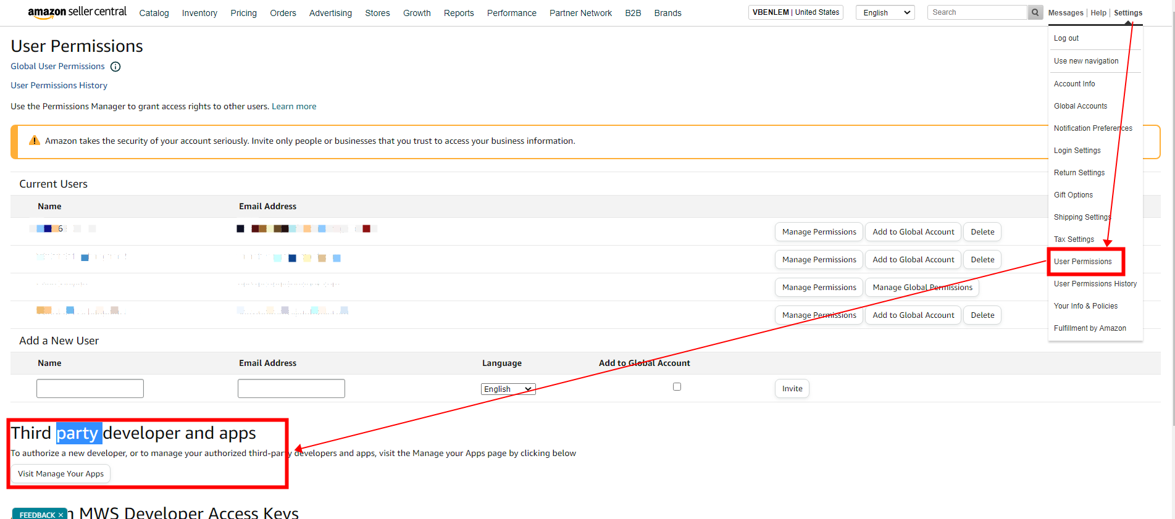Open the Partner Network menu
1175x519 pixels.
click(580, 13)
